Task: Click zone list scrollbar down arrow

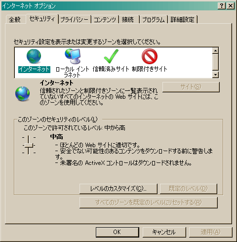Action: click(215, 75)
